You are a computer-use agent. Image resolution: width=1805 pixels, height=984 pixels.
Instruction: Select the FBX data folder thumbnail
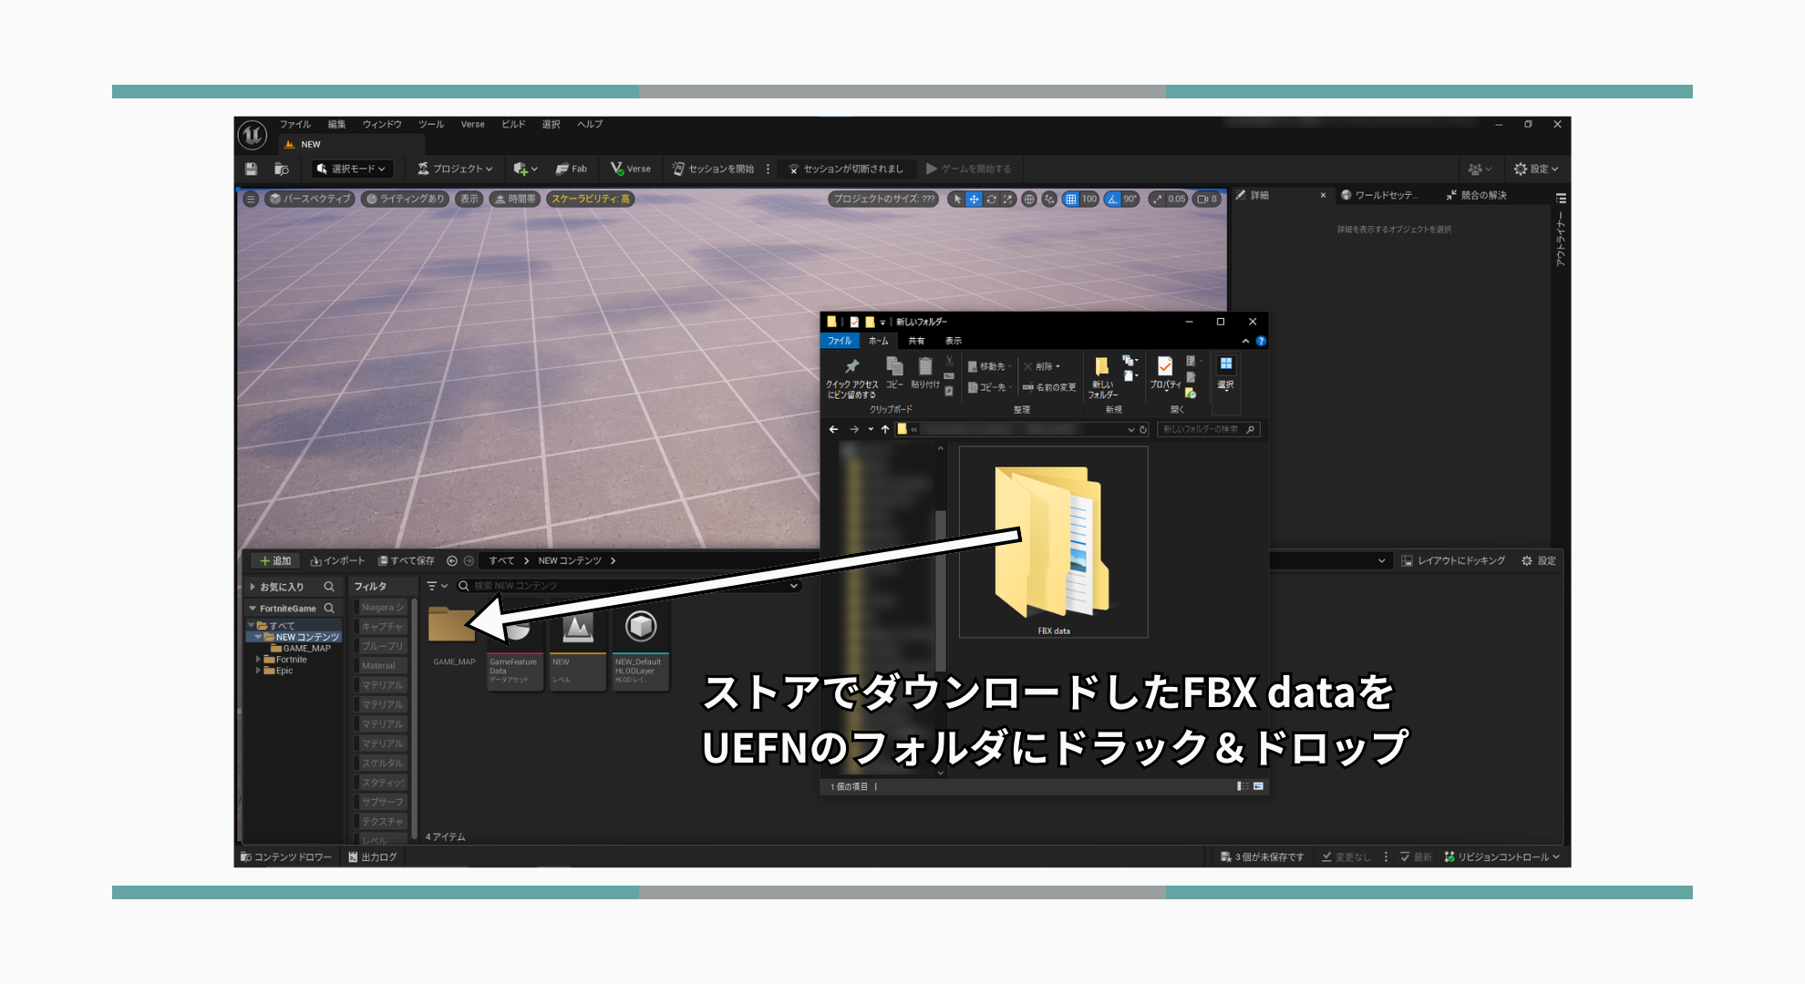click(1053, 542)
